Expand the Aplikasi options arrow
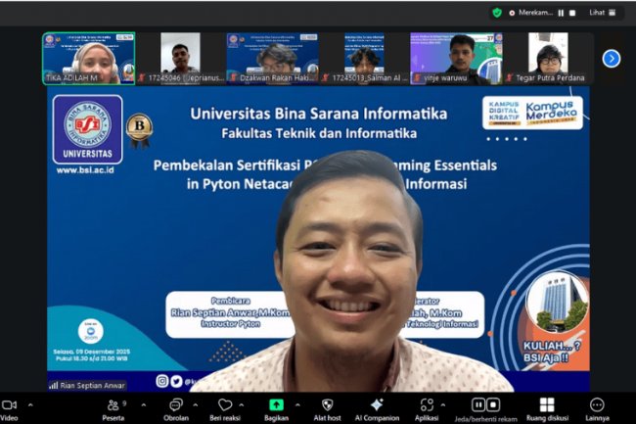 pyautogui.click(x=443, y=405)
